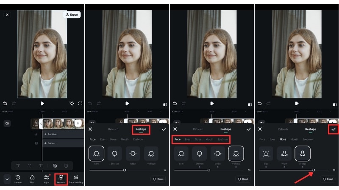This screenshot has width=339, height=190.
Task: Select the Shorten option in slider-50 panel
Action: click(199, 154)
